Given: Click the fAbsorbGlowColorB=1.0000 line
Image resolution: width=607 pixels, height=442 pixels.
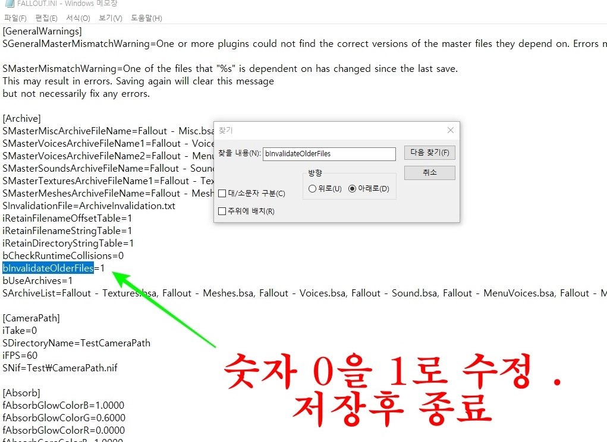Looking at the screenshot, I should [63, 405].
